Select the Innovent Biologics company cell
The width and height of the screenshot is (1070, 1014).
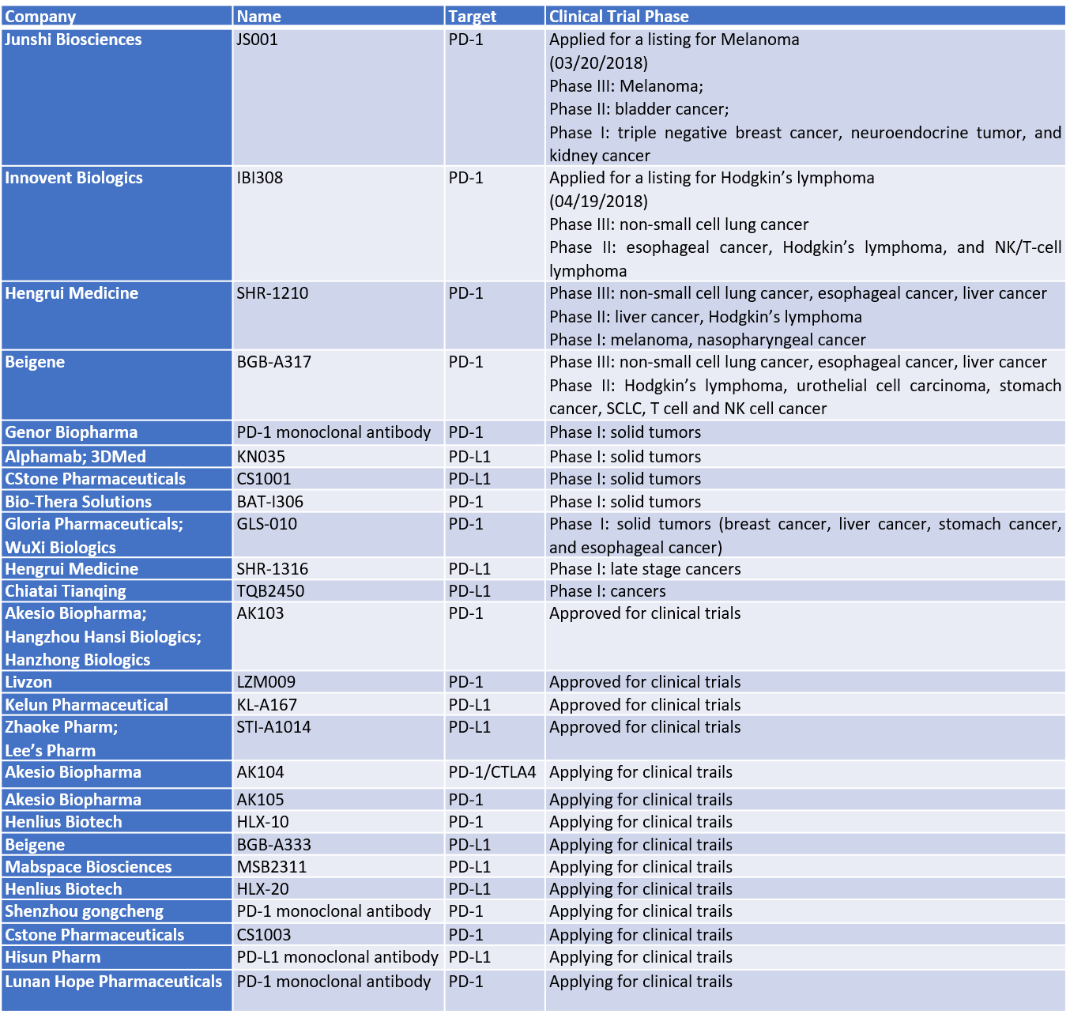point(117,224)
